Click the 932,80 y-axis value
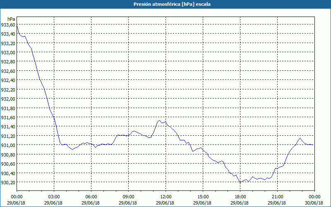The image size is (331, 207). tap(8, 62)
